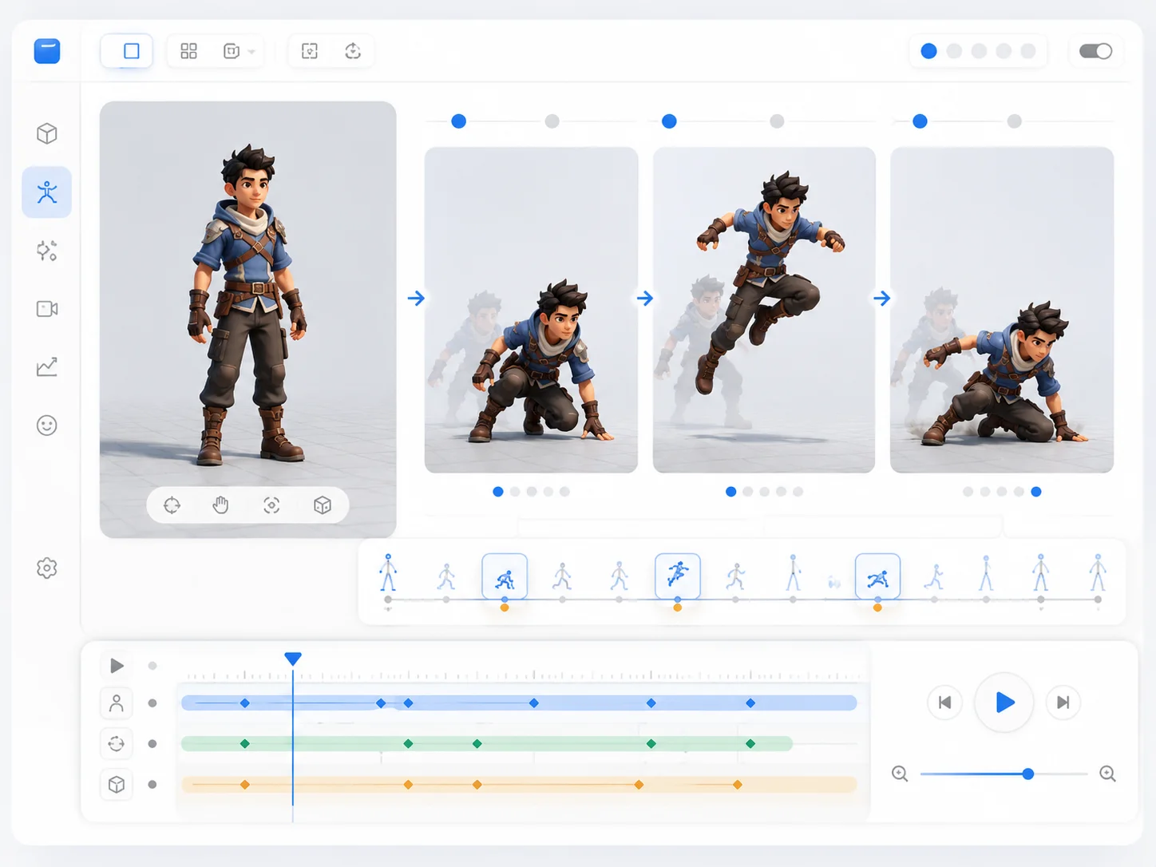The width and height of the screenshot is (1156, 867).
Task: Select blue dot above landing pose card
Action: pyautogui.click(x=920, y=121)
